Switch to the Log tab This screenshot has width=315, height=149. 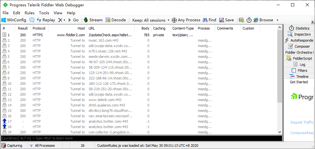(x=299, y=64)
